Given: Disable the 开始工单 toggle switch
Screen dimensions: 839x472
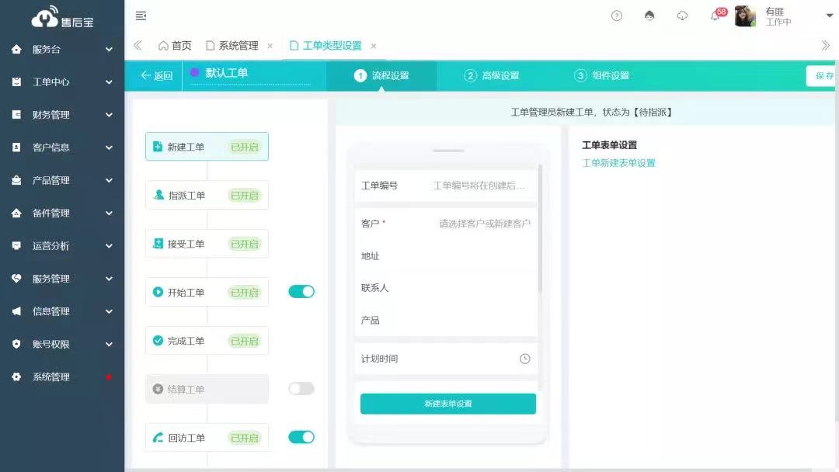Looking at the screenshot, I should tap(301, 292).
